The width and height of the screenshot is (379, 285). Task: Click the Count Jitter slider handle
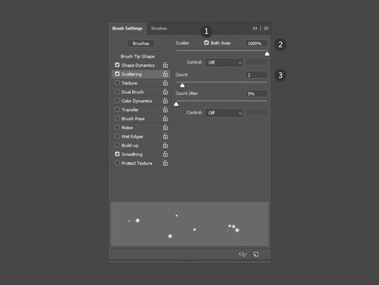176,104
